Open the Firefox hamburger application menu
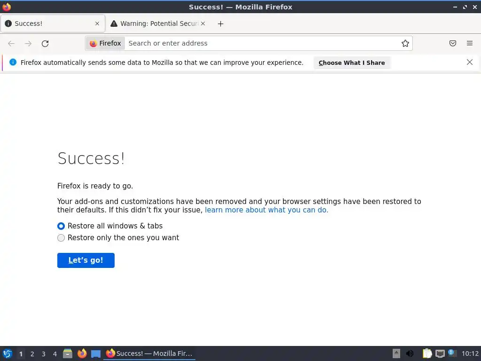This screenshot has width=481, height=361. pos(470,43)
